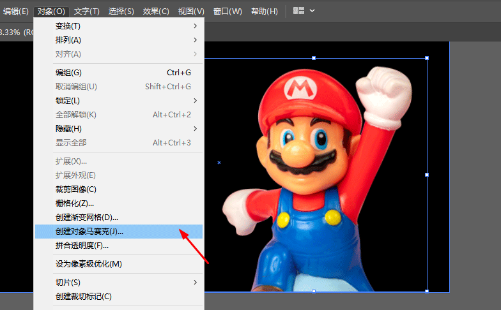Choose 裁剪图像(C) from menu
Screen dimensions: 501x310
pyautogui.click(x=119, y=189)
